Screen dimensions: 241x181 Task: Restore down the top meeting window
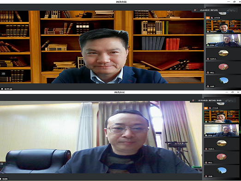(x=235, y=2)
